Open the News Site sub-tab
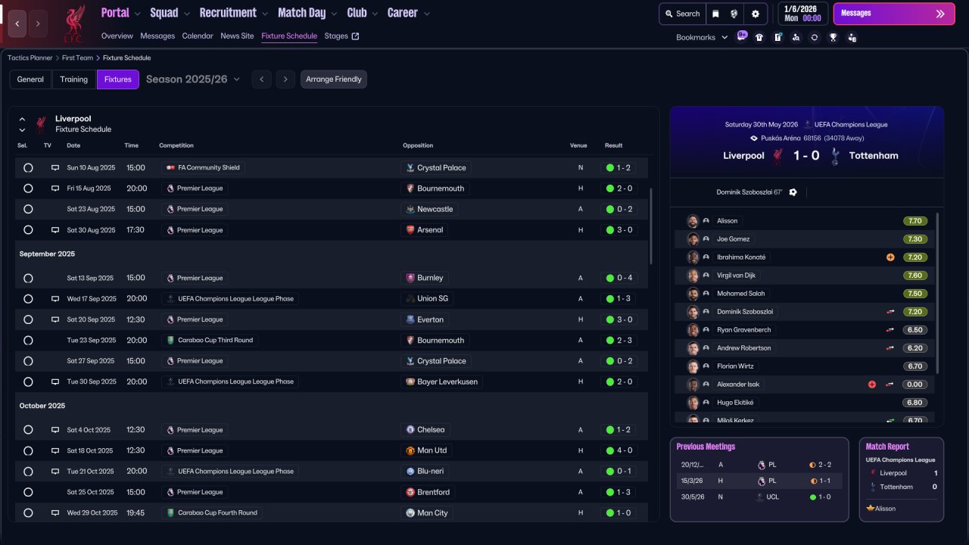Screen dimensions: 969x545 (x=237, y=36)
